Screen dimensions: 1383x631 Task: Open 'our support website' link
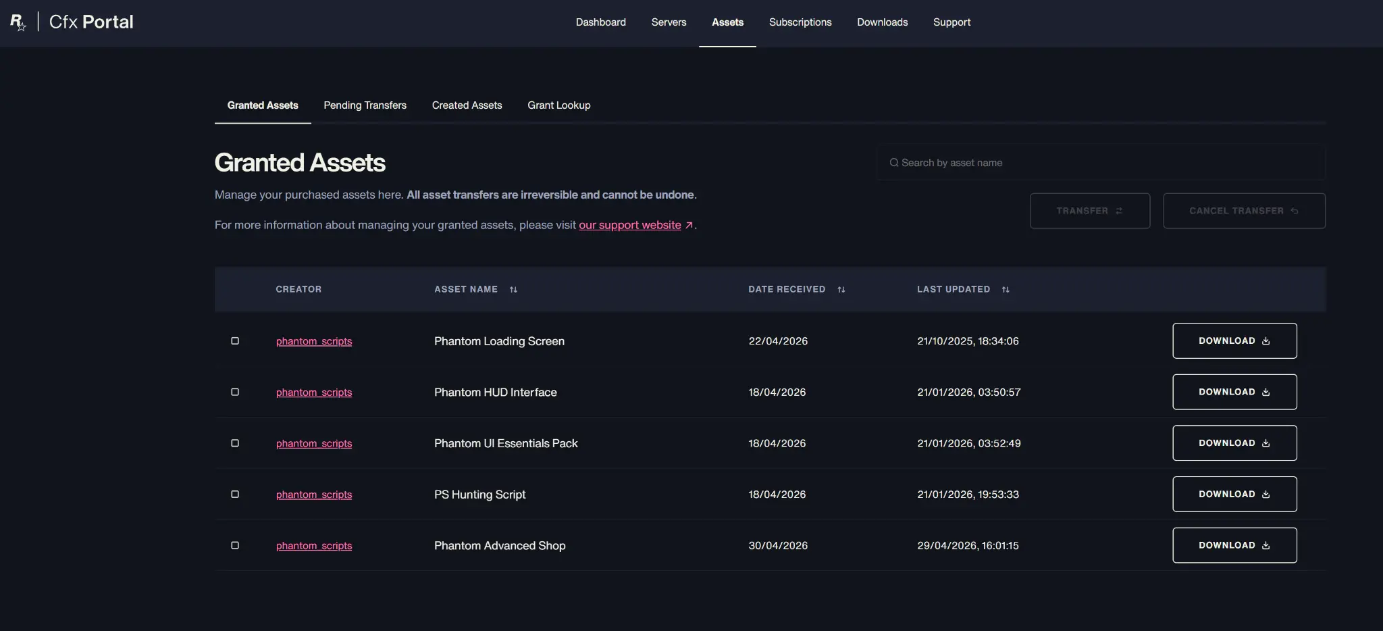[630, 225]
